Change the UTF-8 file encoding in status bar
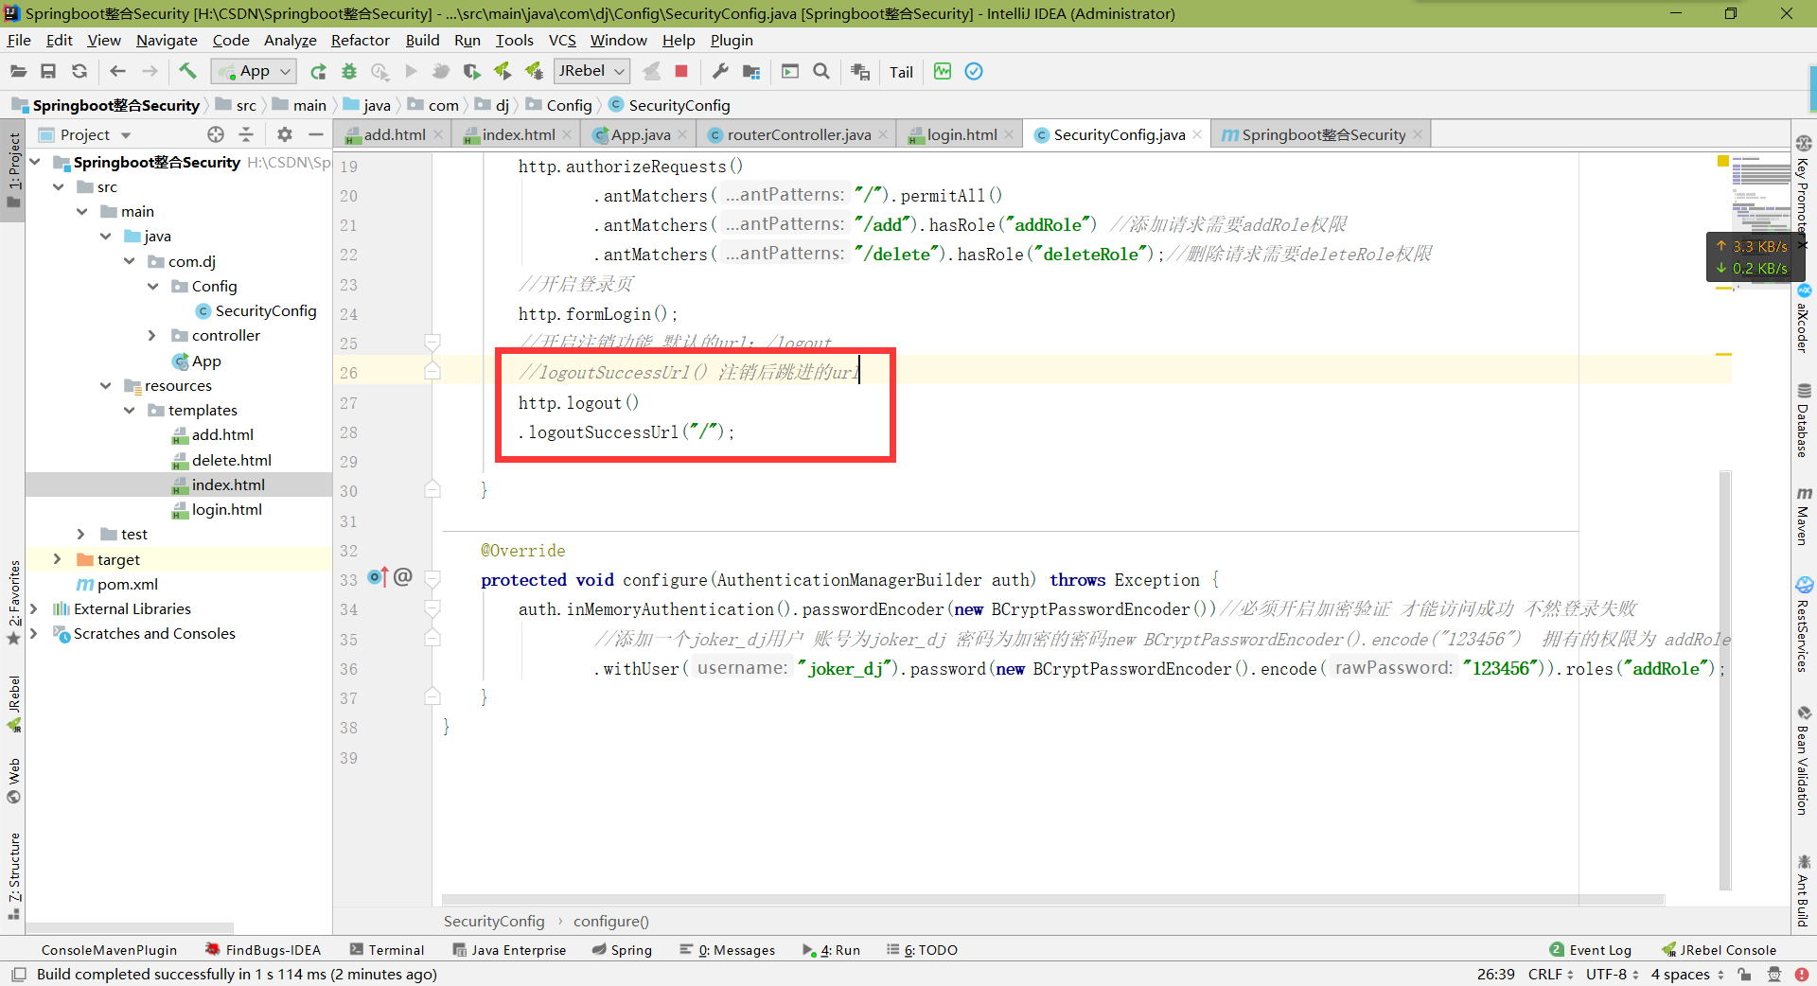Screen dimensions: 1817x986 tap(1612, 974)
